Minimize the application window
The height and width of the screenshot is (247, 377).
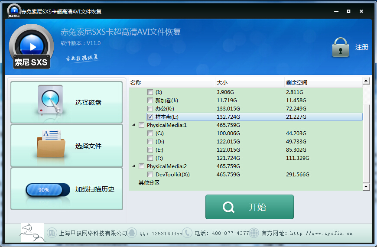pos(336,11)
